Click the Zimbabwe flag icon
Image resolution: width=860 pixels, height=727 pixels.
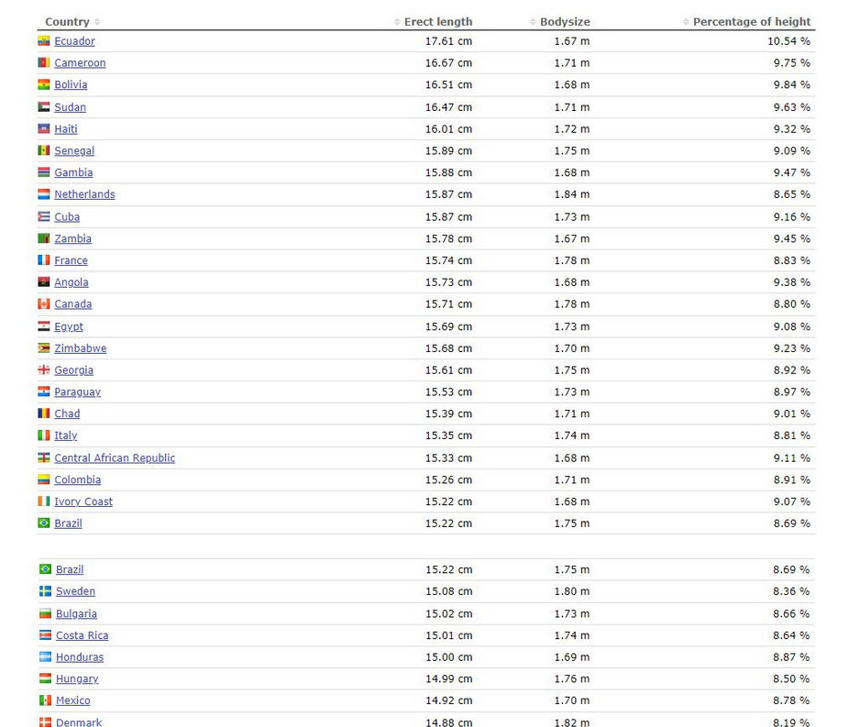pos(43,348)
